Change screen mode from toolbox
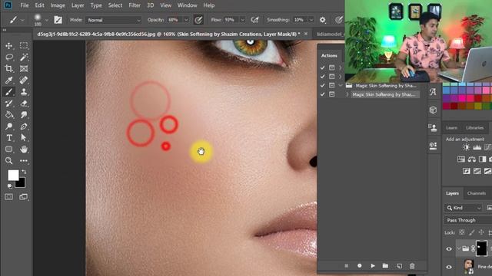The width and height of the screenshot is (492, 276). 24,197
